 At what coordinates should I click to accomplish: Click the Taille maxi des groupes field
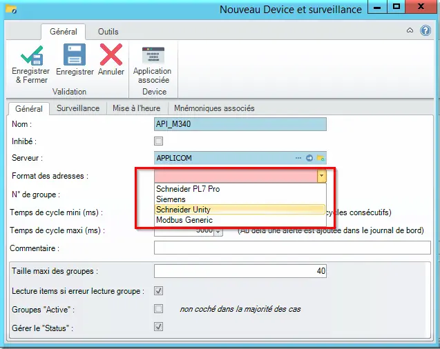[240, 271]
